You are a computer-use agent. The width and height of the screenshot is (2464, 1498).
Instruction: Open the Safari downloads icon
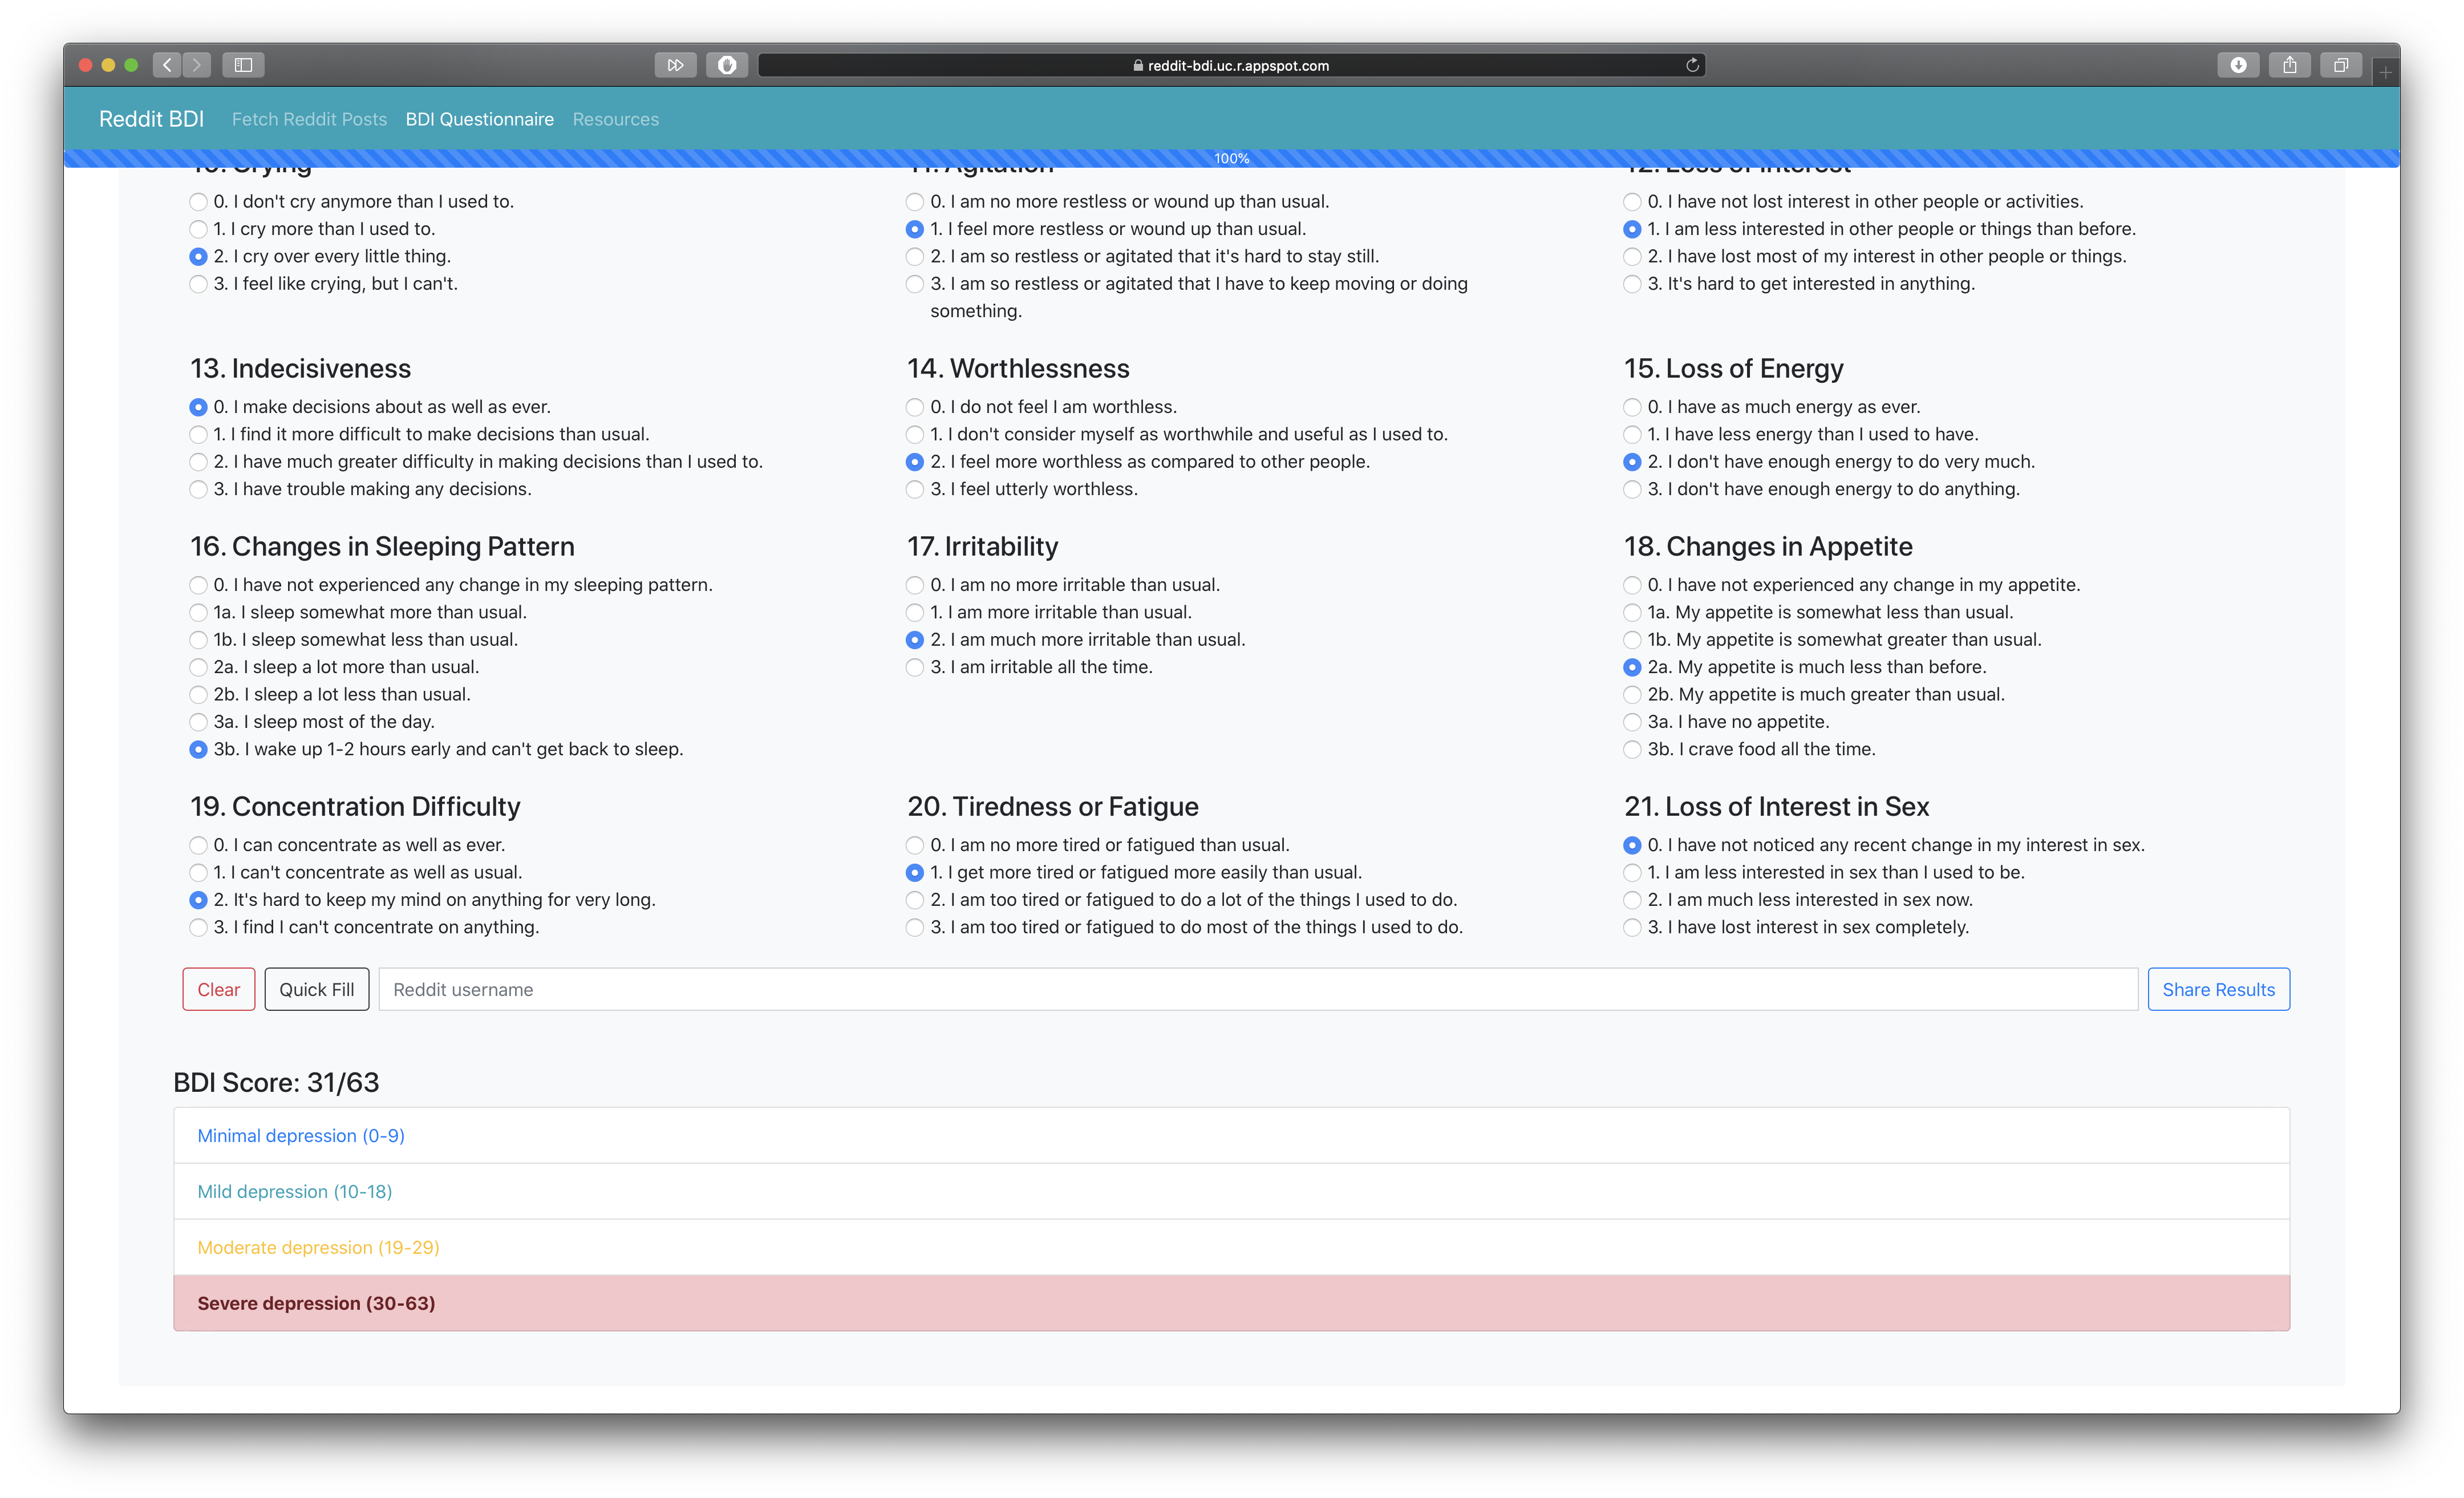click(2238, 65)
